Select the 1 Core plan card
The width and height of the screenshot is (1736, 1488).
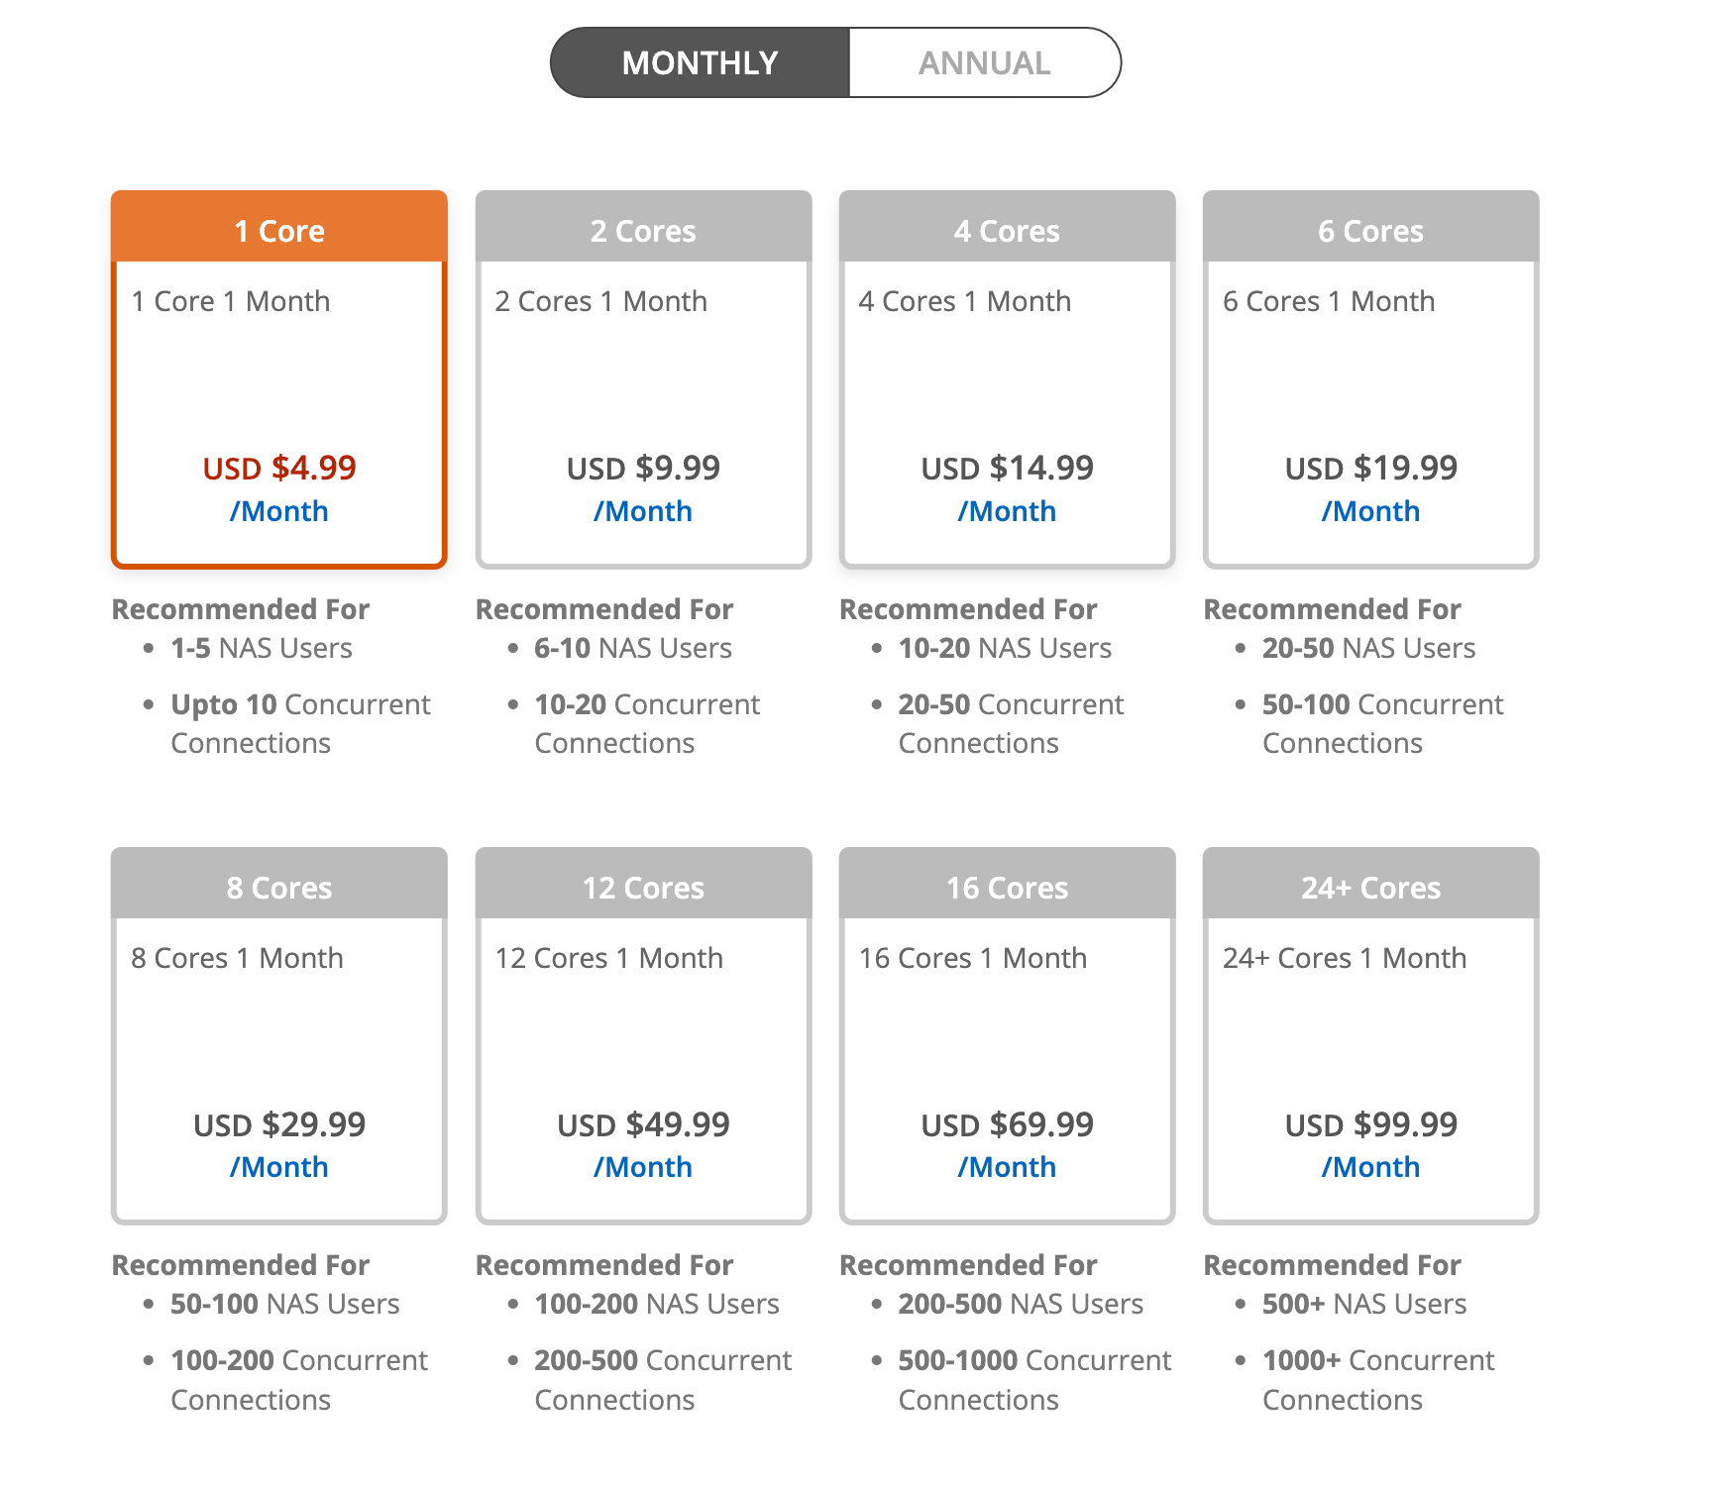279,379
